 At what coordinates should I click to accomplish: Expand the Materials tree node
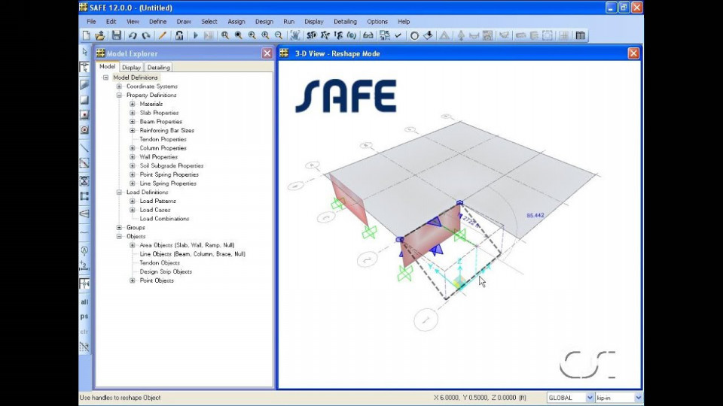point(133,104)
